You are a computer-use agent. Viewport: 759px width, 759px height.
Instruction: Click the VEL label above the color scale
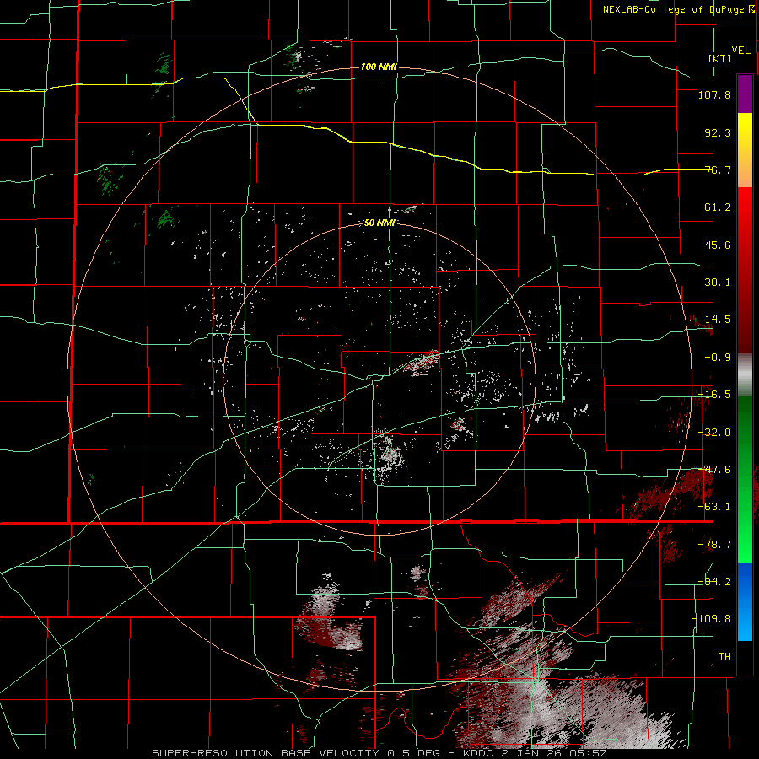tap(740, 51)
